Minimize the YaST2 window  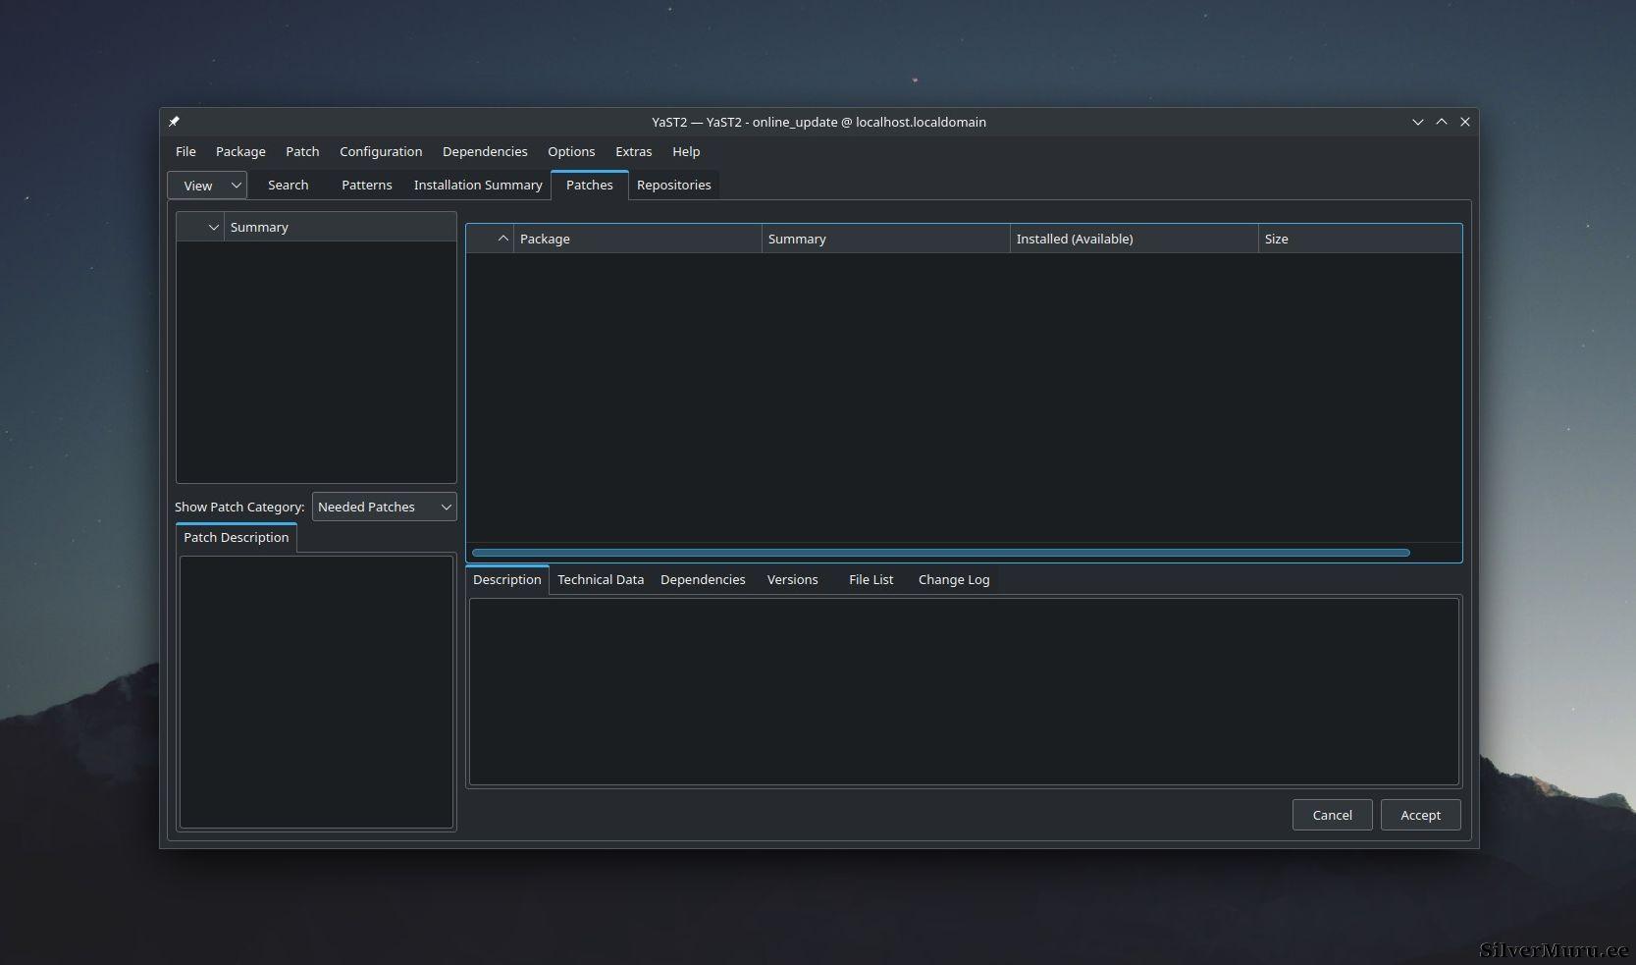click(x=1417, y=122)
